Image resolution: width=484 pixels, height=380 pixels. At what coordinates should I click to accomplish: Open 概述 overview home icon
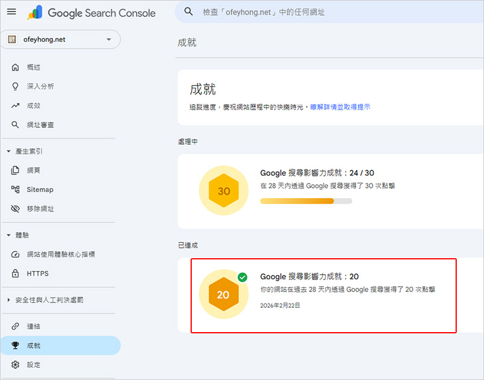pyautogui.click(x=16, y=67)
